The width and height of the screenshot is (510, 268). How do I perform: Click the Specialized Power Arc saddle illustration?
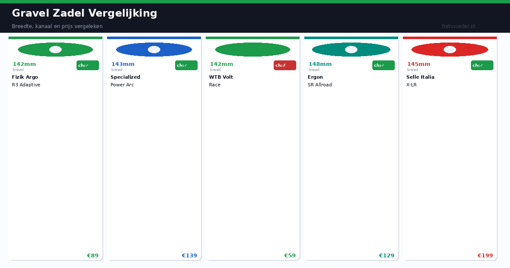154,49
